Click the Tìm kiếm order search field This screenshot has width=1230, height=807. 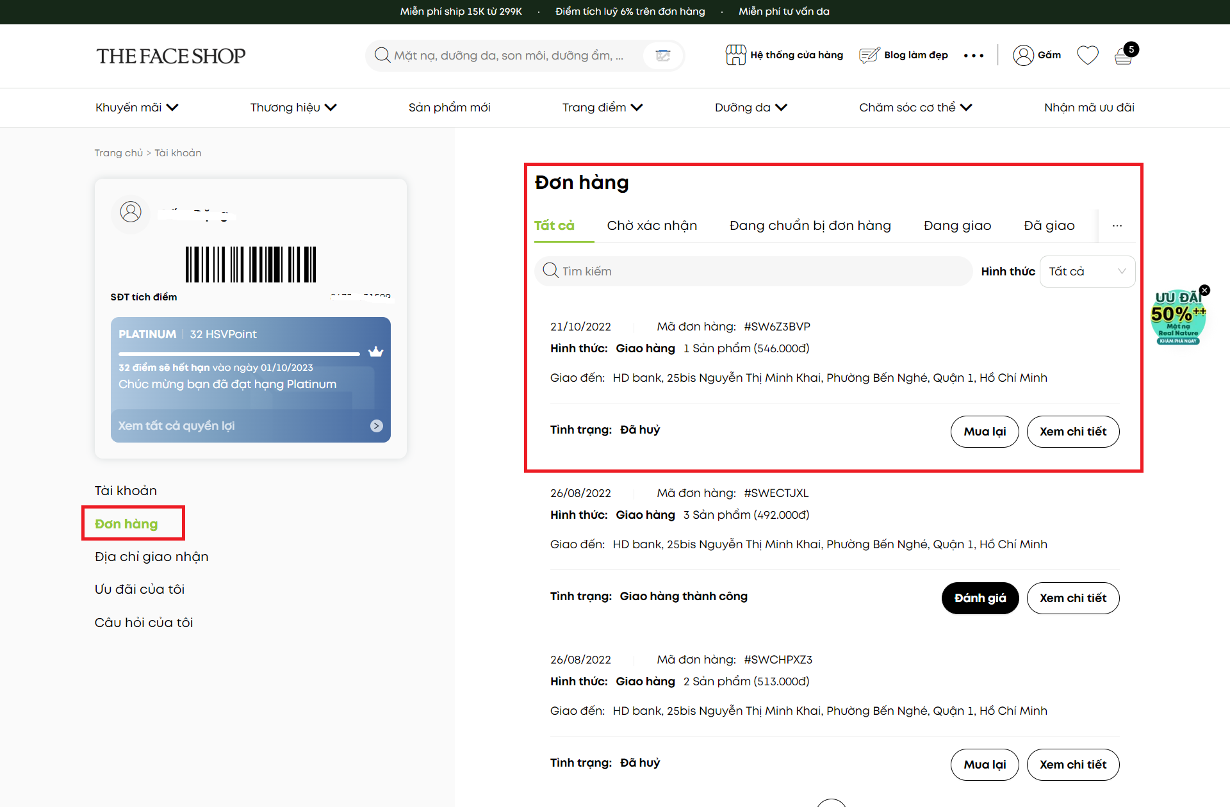click(753, 272)
